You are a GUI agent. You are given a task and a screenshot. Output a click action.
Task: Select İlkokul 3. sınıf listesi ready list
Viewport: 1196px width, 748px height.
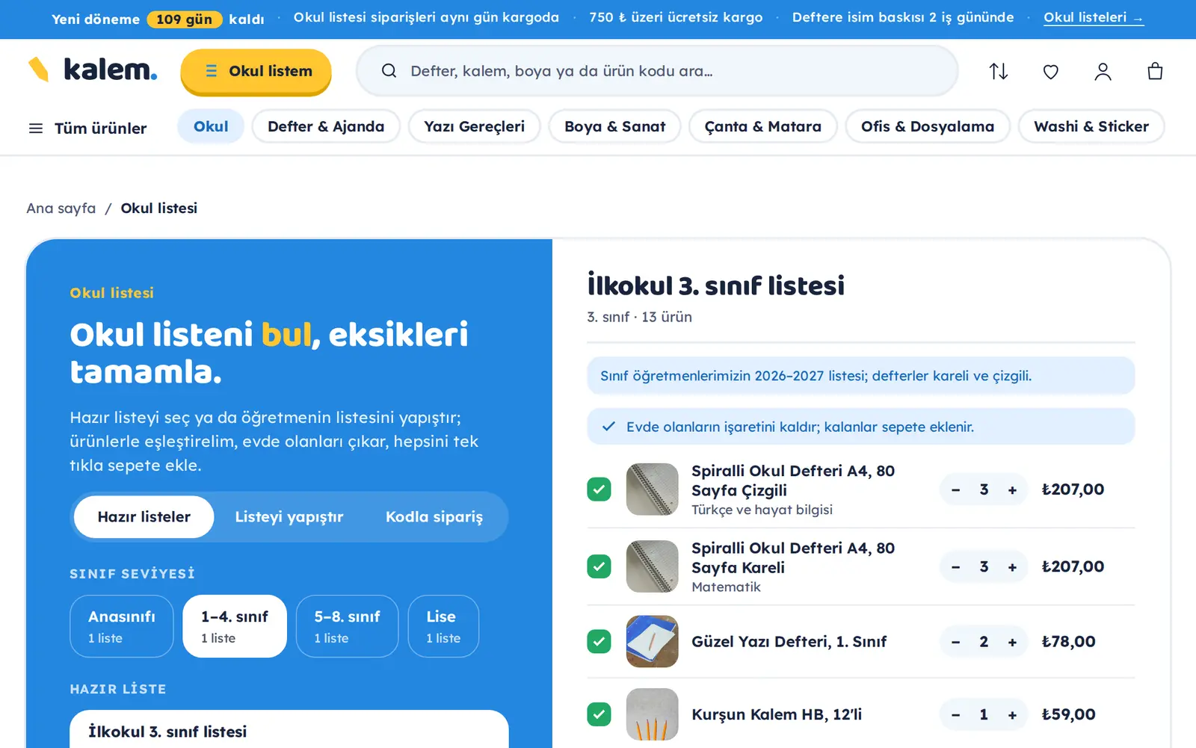(x=289, y=730)
